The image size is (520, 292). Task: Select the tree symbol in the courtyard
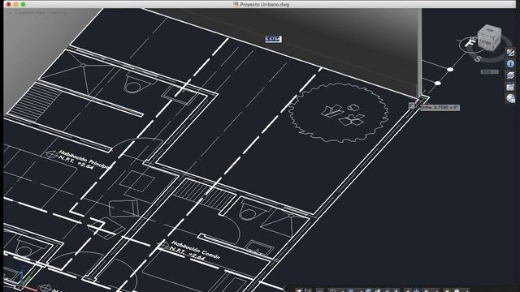click(x=338, y=113)
